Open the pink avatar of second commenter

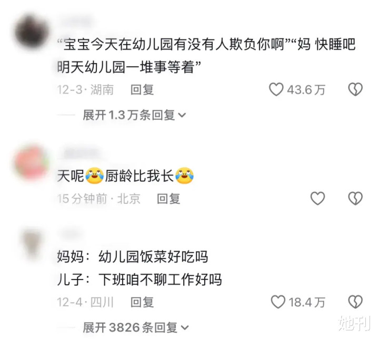click(x=32, y=162)
